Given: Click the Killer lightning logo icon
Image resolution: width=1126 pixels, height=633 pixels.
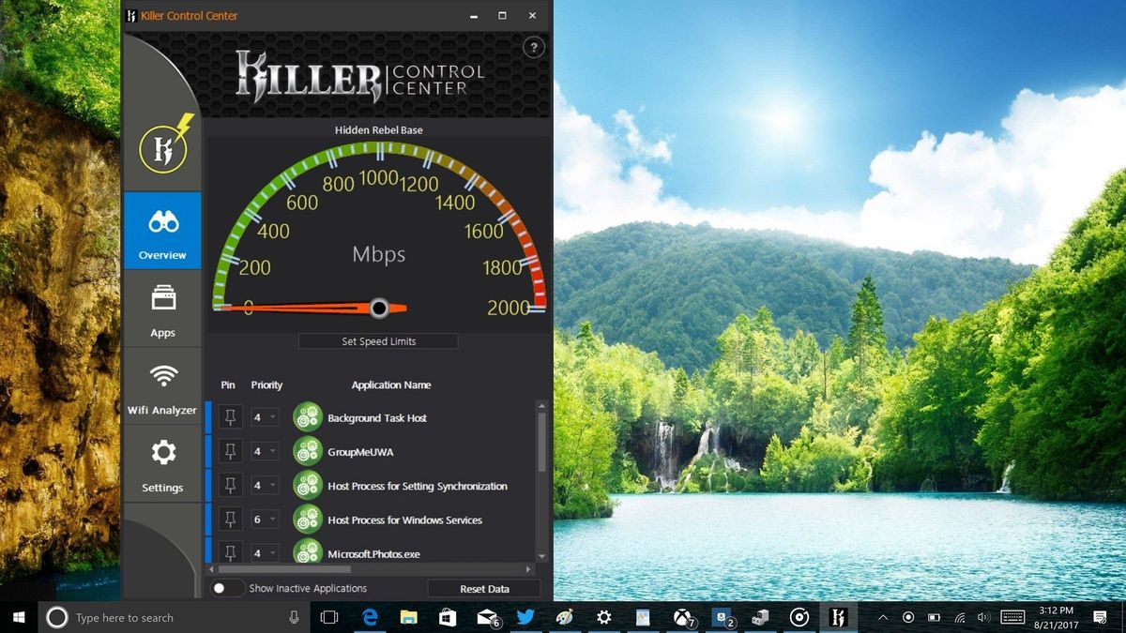Looking at the screenshot, I should coord(165,144).
